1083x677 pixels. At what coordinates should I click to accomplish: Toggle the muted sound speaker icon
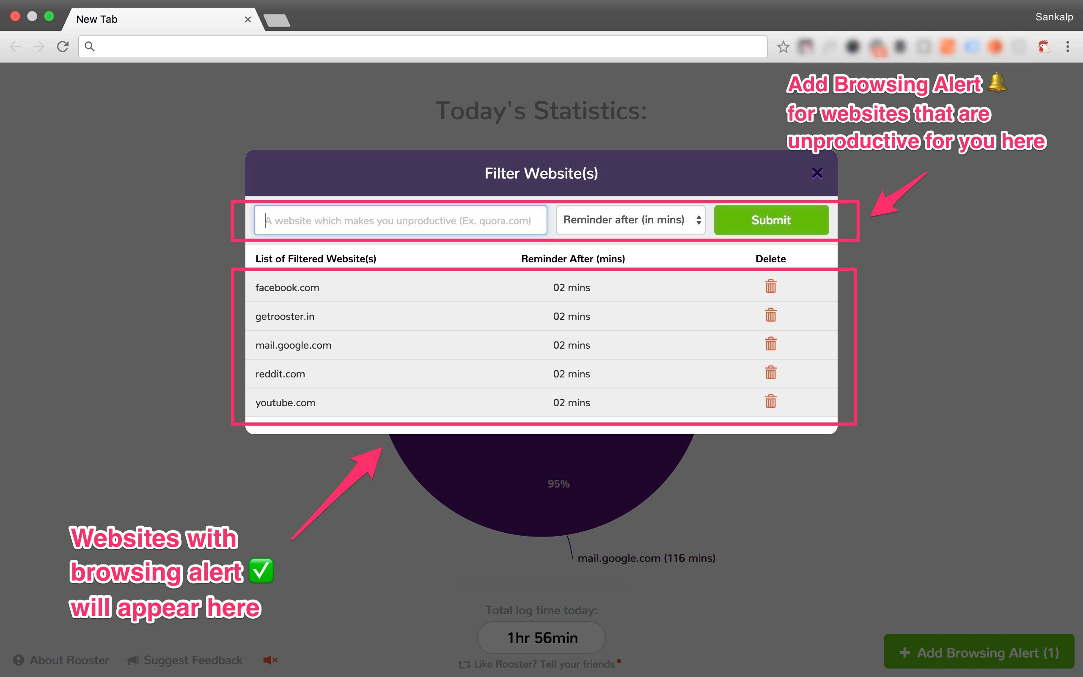click(270, 660)
